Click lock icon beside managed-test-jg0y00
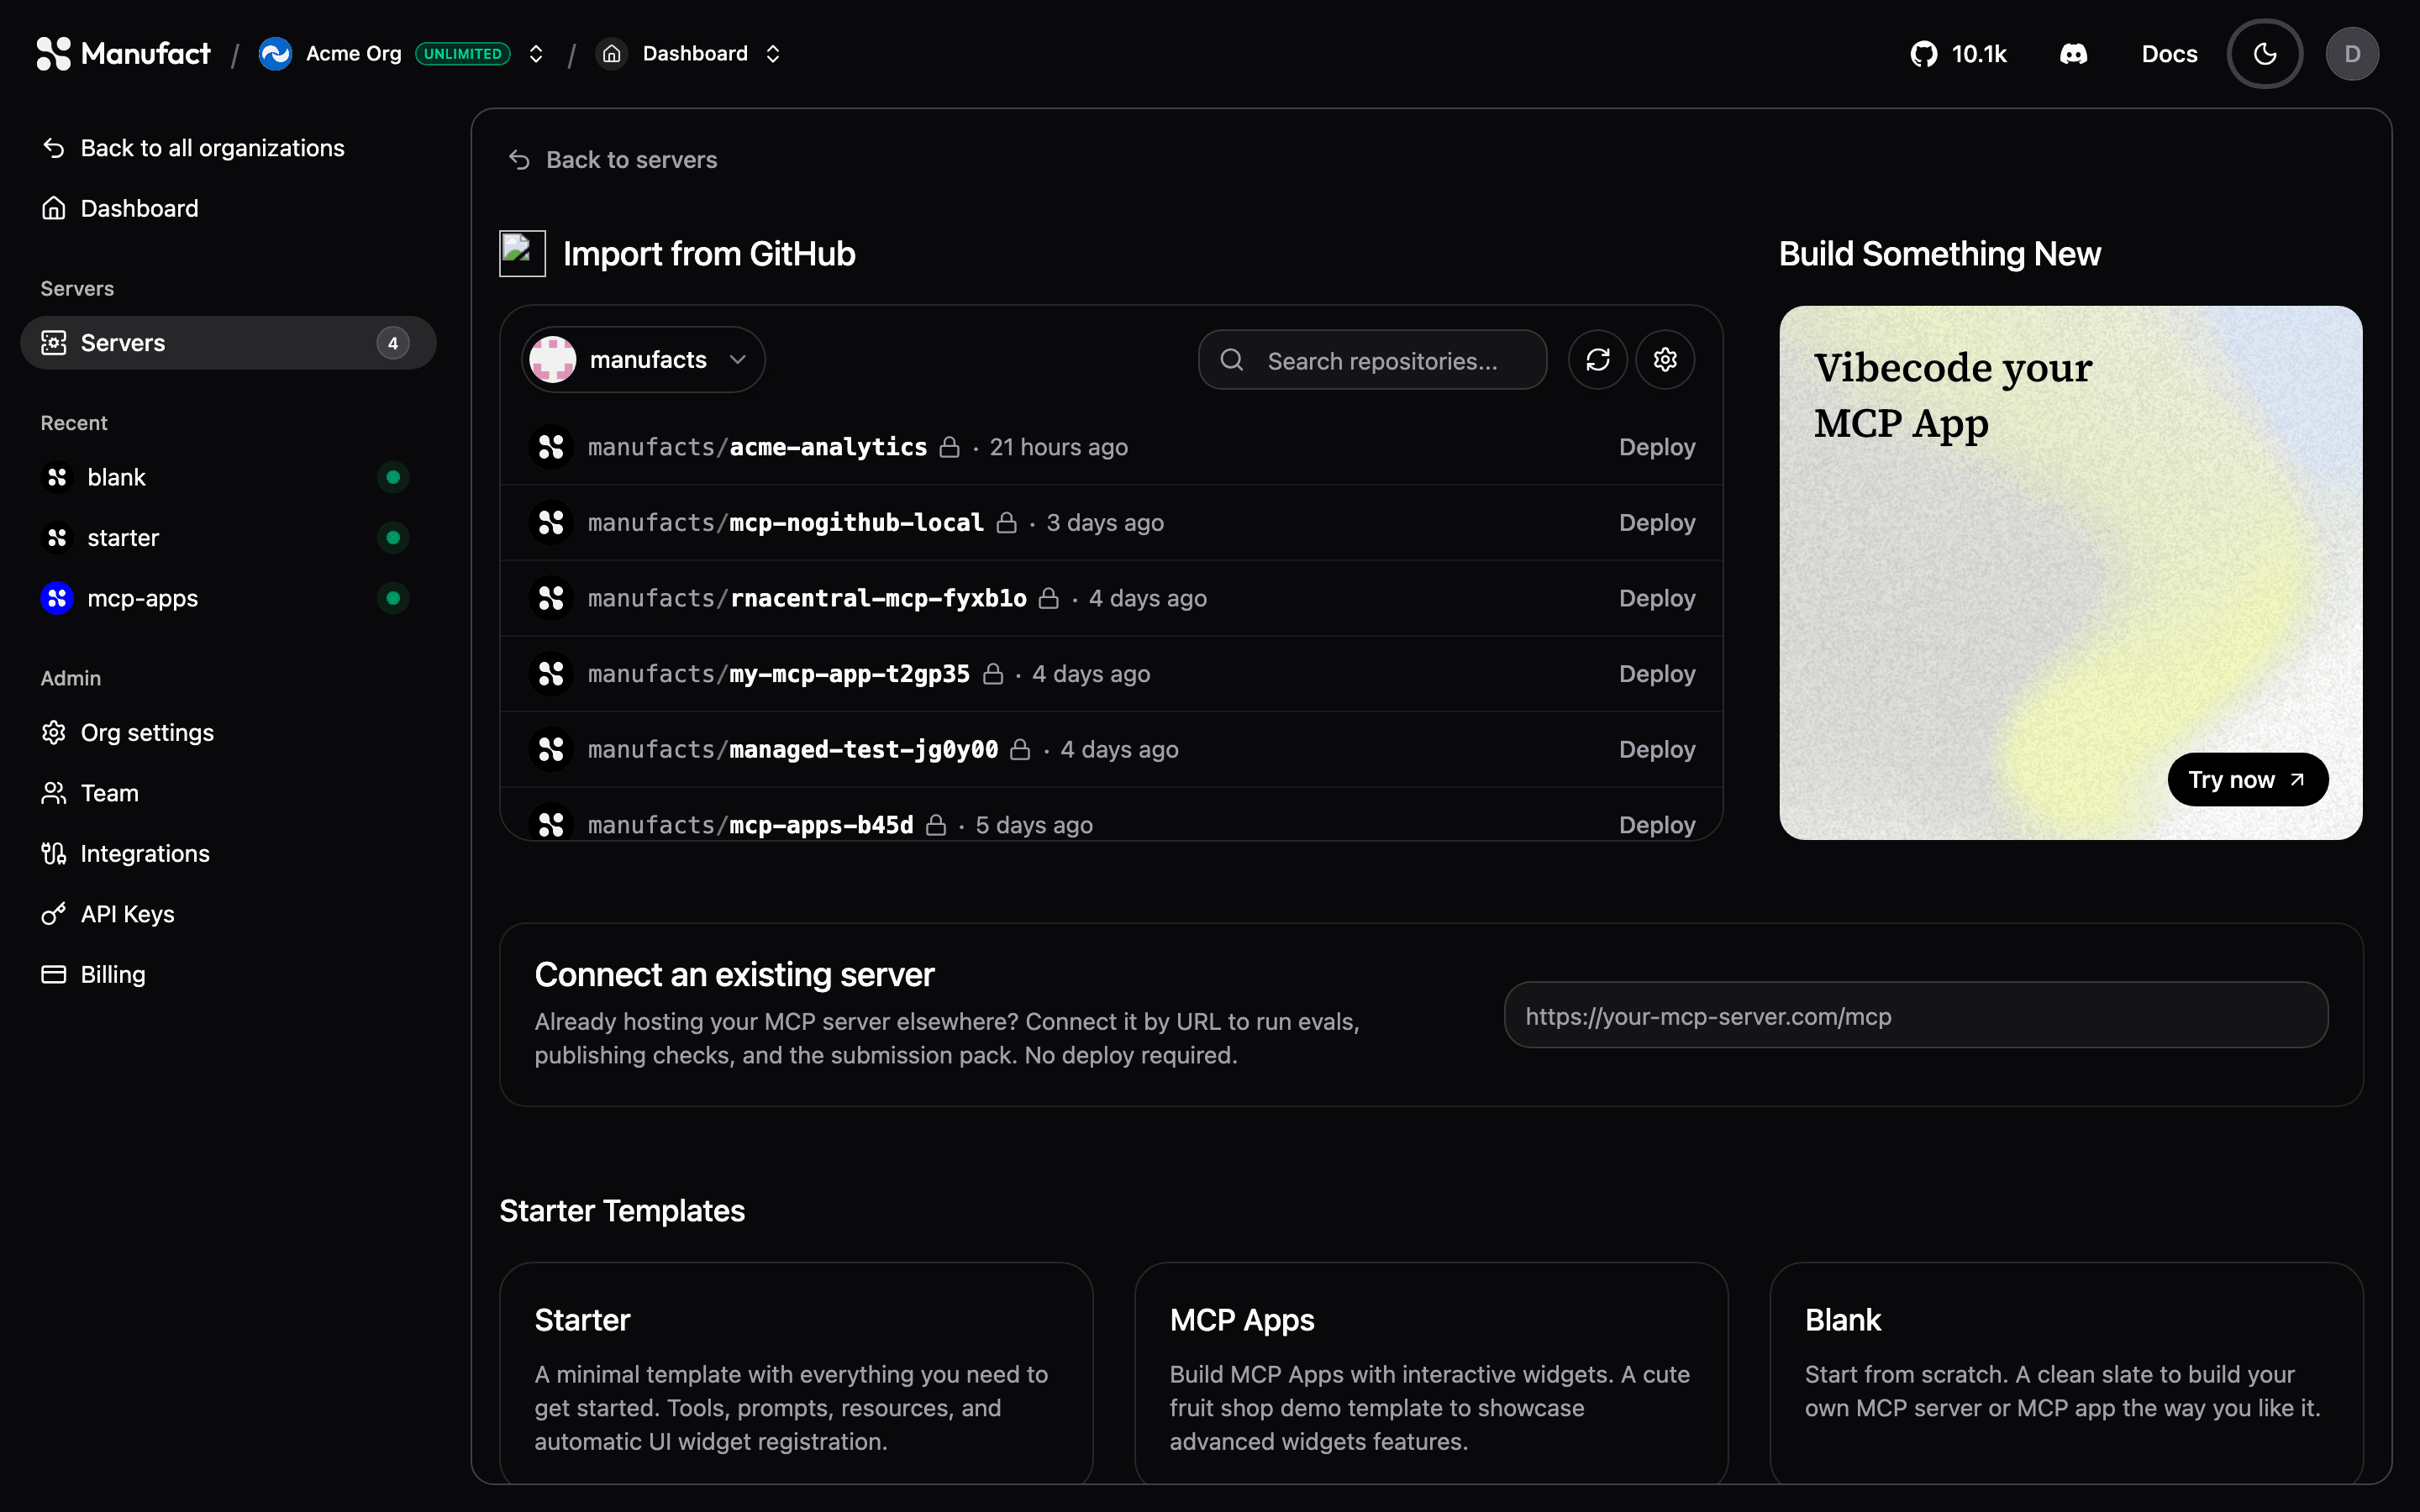Screen dimensions: 2420x1512 (1020, 749)
